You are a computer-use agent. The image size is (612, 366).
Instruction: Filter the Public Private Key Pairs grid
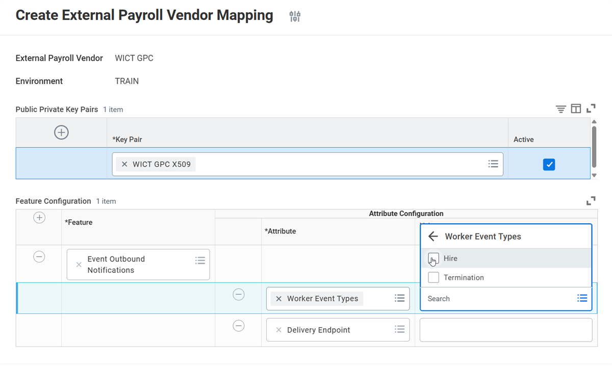561,109
